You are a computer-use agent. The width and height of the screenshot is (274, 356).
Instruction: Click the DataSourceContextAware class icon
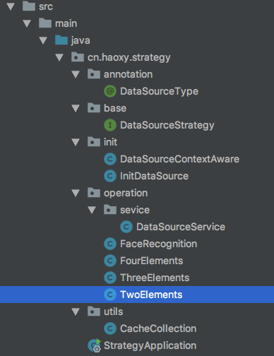pyautogui.click(x=110, y=159)
